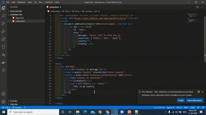Open Task View on taskbar
The width and height of the screenshot is (206, 115).
70,112
